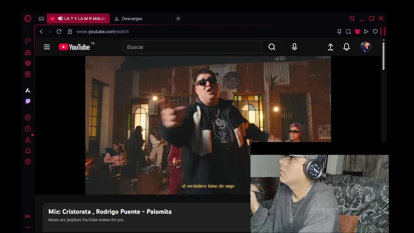This screenshot has width=414, height=233.
Task: Open the Opera GX main menu logo
Action: pos(28,18)
